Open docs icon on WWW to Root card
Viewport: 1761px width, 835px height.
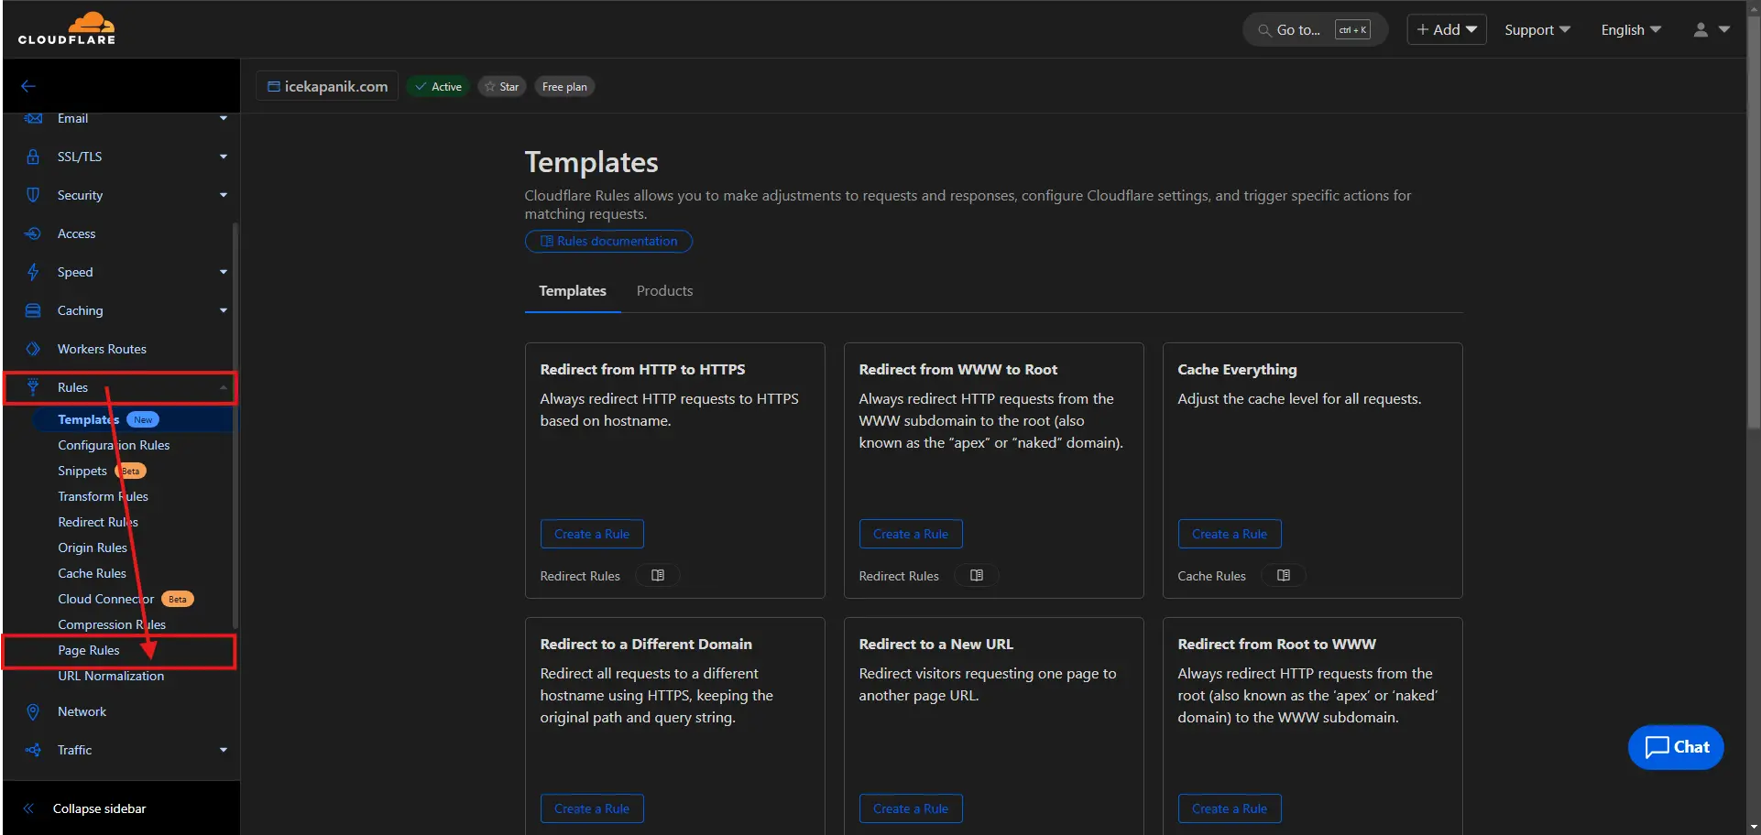(x=977, y=575)
